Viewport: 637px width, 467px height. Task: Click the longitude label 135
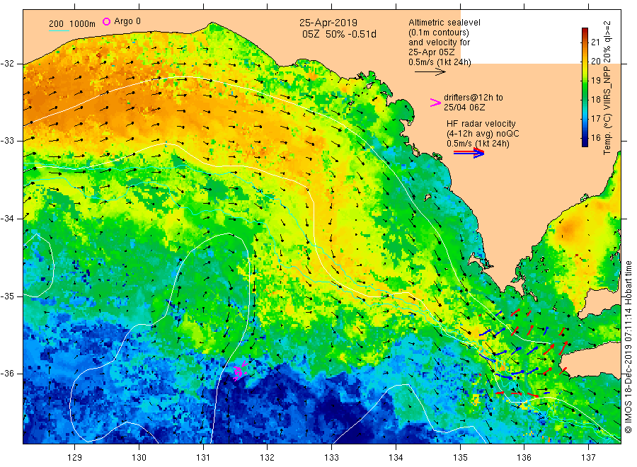460,458
